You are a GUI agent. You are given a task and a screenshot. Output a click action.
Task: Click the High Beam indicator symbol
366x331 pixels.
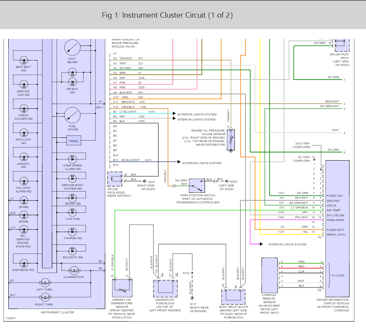coord(24,263)
